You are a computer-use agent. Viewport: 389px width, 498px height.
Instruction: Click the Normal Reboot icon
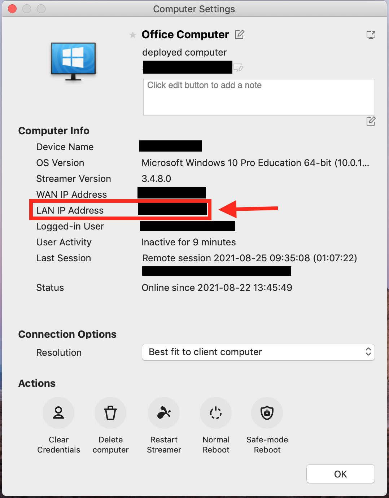click(216, 413)
